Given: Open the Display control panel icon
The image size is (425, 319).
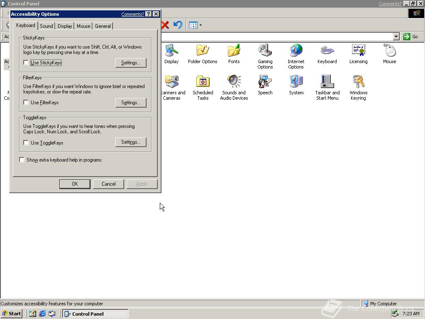Looking at the screenshot, I should (171, 54).
